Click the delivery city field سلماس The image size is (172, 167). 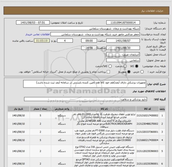click(123, 60)
